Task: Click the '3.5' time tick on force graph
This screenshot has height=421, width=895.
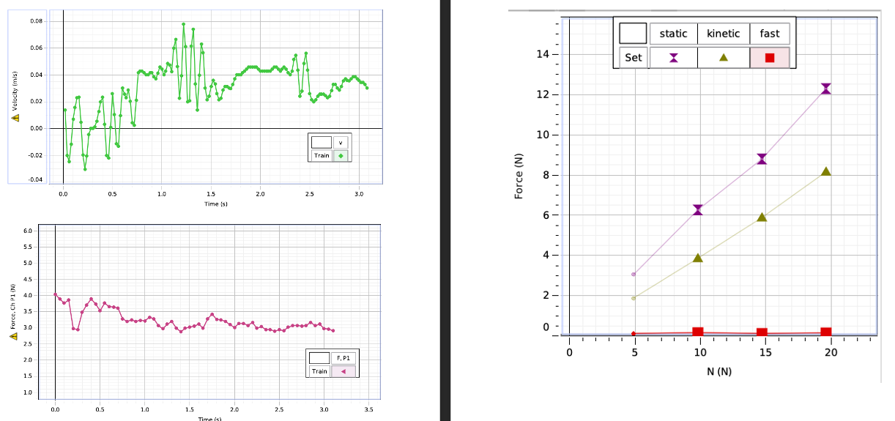Action: [x=368, y=409]
